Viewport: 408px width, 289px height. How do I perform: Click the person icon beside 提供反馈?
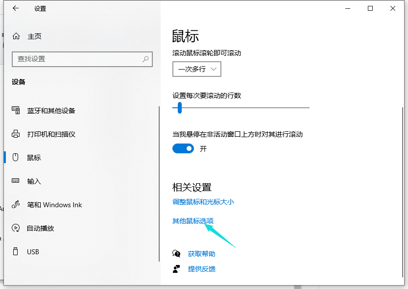coord(176,269)
